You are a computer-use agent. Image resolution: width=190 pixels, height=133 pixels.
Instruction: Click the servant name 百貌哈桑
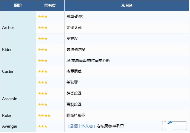74,105
